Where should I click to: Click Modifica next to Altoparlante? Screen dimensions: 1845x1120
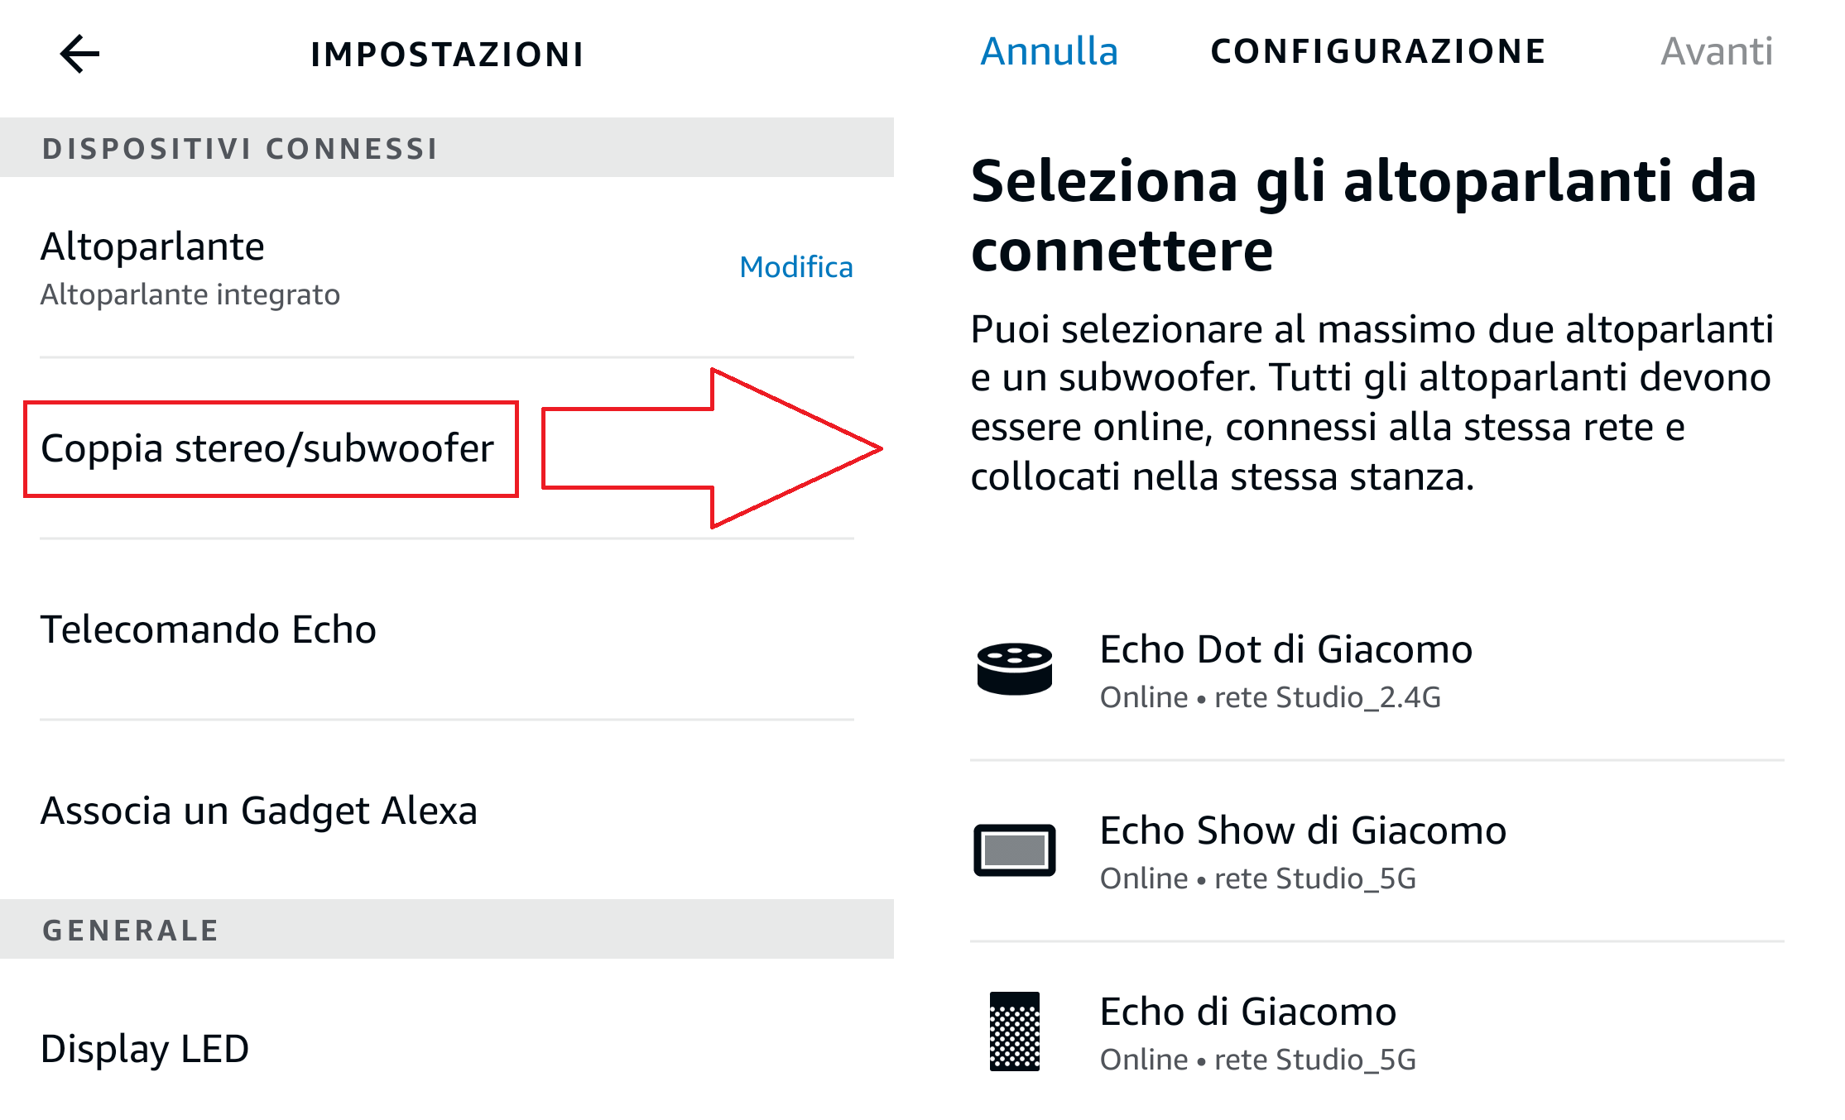click(x=795, y=267)
